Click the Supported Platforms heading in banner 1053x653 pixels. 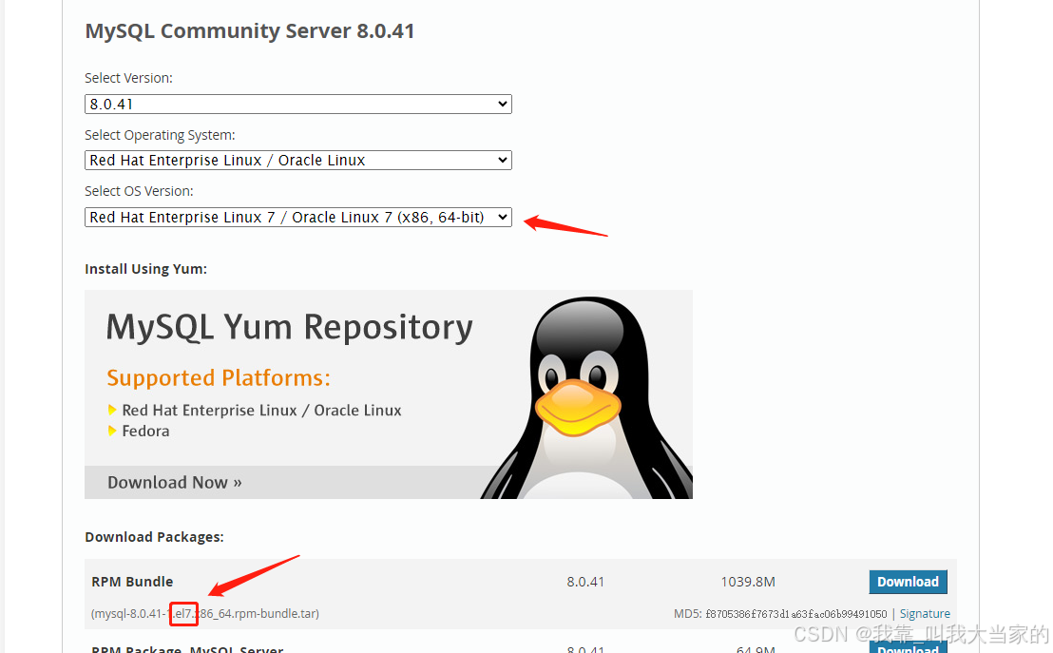point(219,378)
